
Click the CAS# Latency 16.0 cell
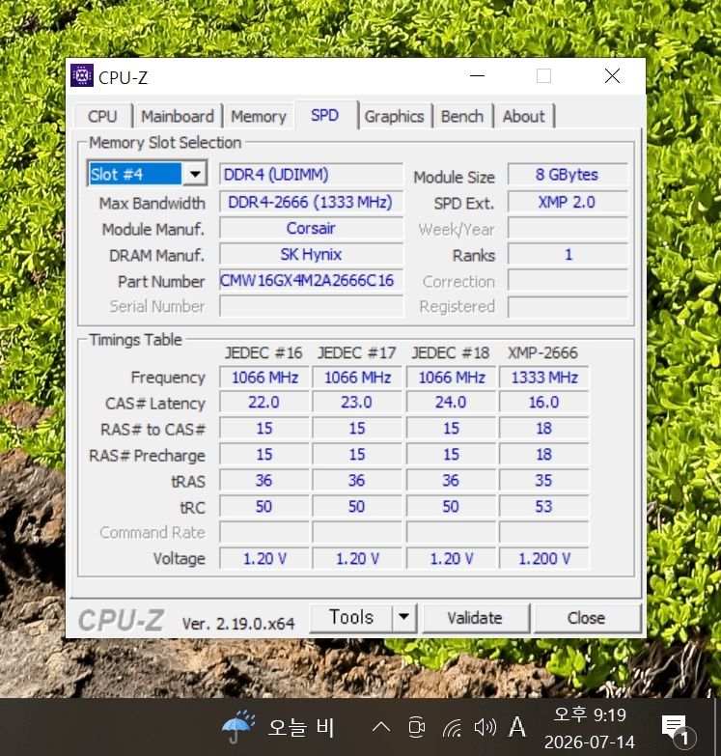544,402
